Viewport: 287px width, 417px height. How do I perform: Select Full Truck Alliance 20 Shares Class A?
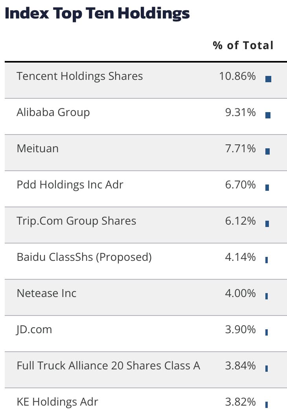coord(109,366)
